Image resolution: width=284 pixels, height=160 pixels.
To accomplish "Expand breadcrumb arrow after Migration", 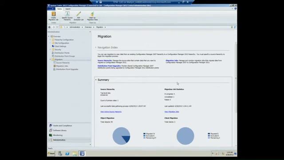I will (x=105, y=27).
